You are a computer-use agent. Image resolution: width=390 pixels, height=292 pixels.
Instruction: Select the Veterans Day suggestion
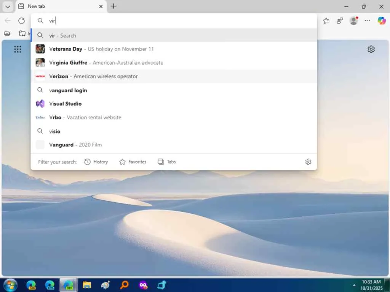pos(174,49)
